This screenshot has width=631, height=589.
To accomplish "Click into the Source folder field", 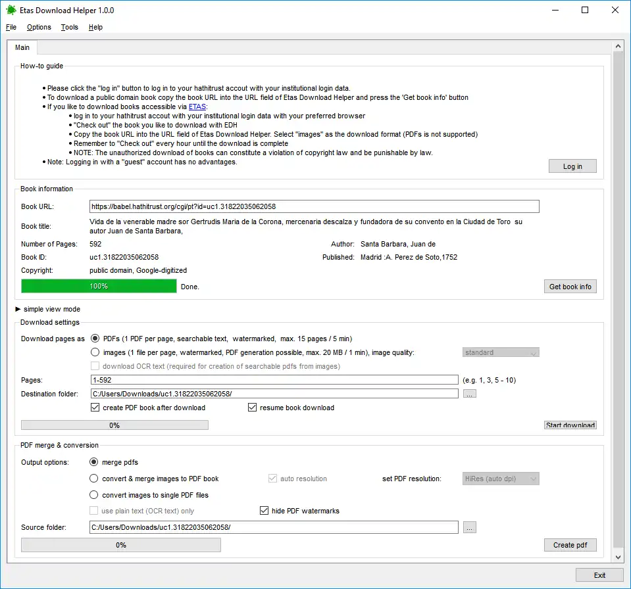I will click(x=274, y=527).
